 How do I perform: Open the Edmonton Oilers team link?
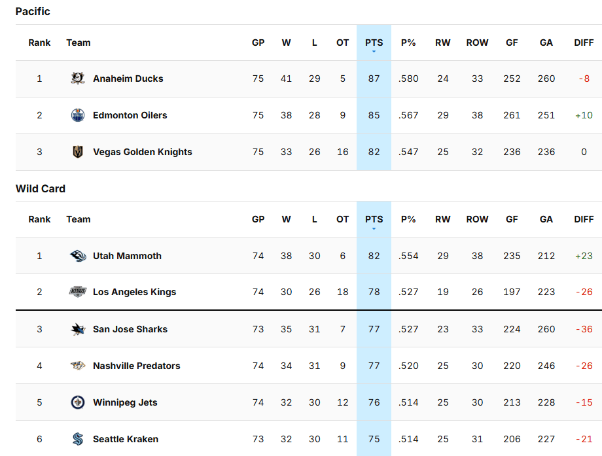click(x=130, y=115)
